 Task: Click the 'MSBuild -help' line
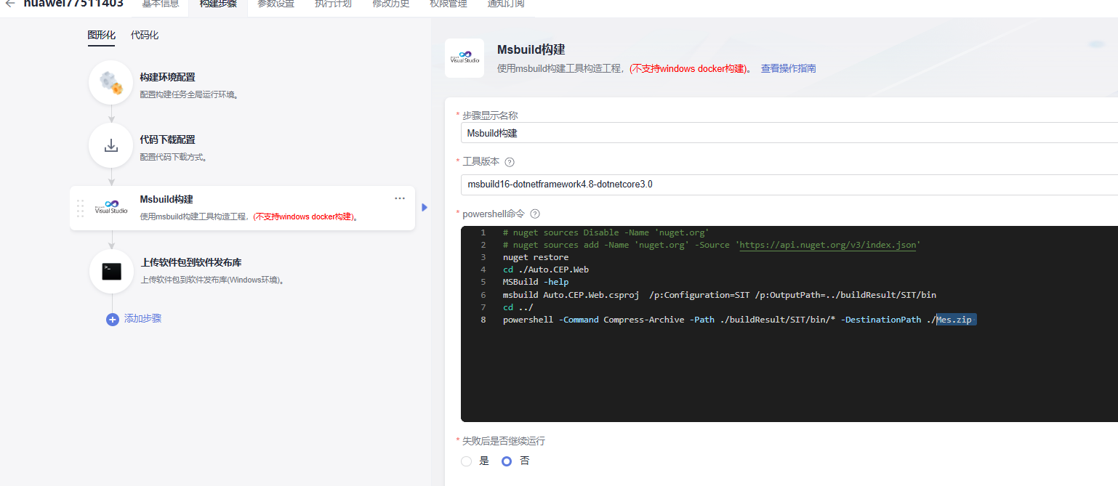536,282
